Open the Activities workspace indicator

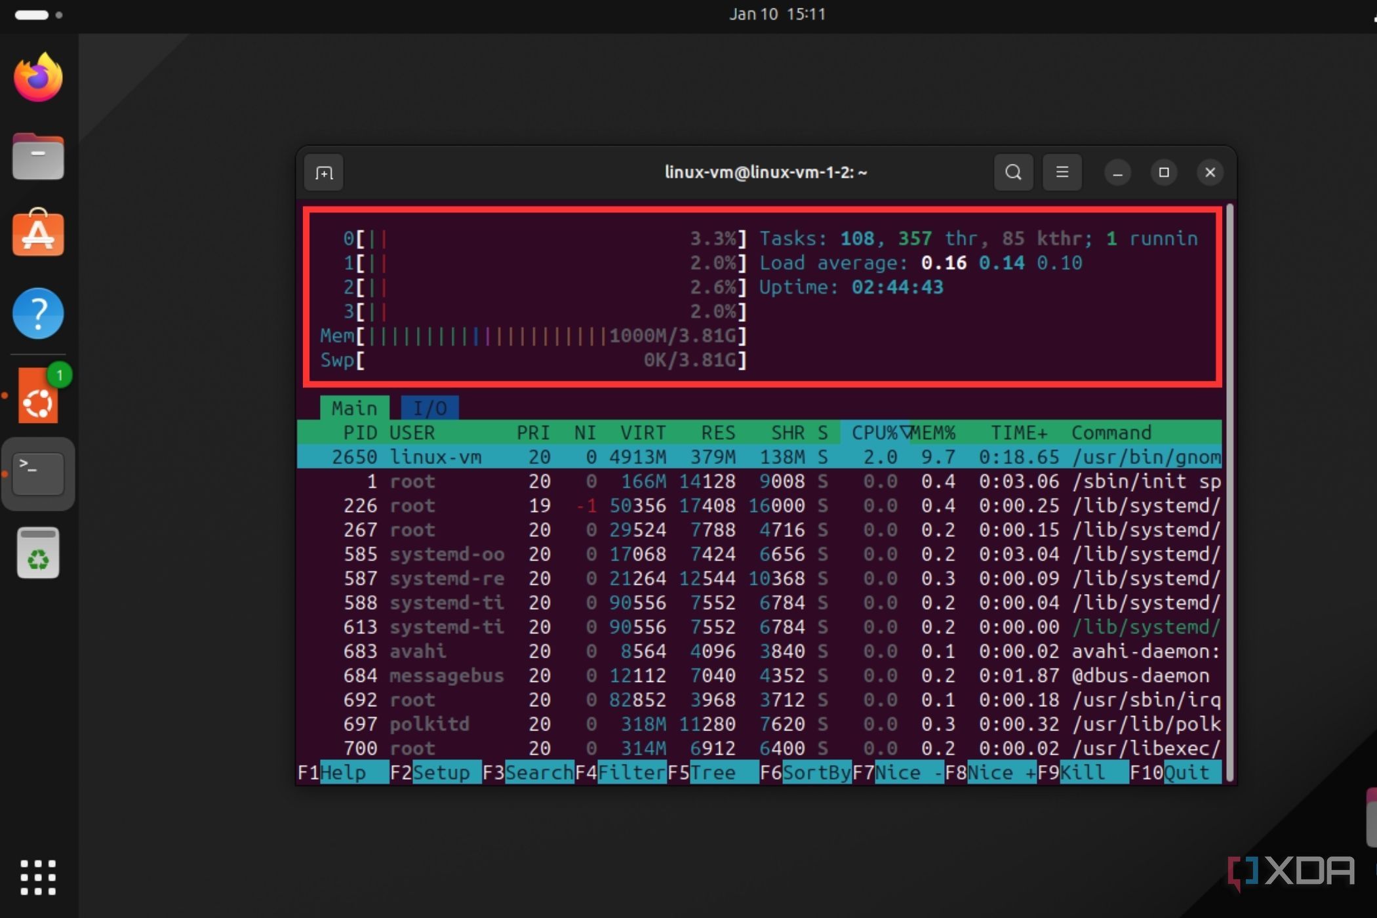[38, 14]
